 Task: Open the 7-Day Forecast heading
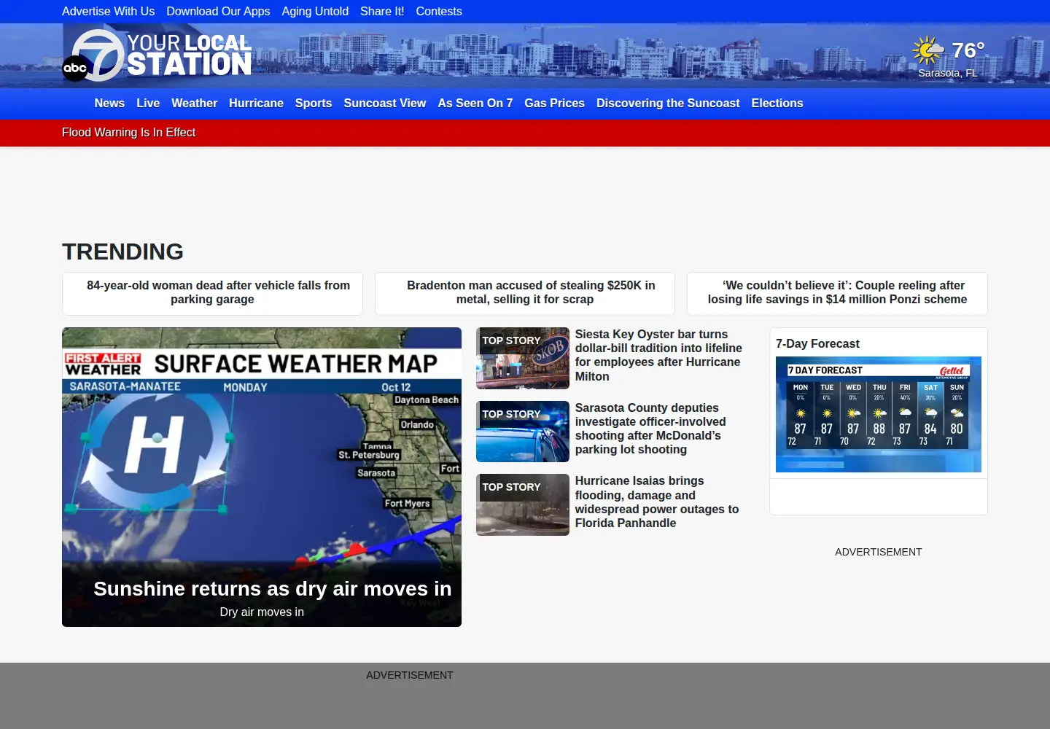(817, 343)
